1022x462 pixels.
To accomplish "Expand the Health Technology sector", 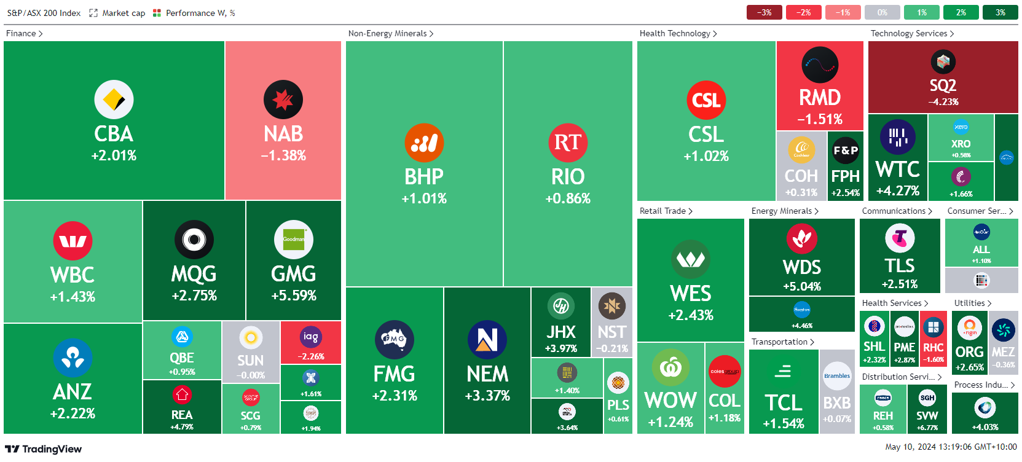I will coord(678,34).
